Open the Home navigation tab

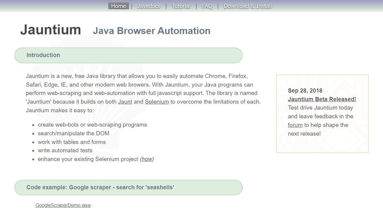tap(118, 6)
